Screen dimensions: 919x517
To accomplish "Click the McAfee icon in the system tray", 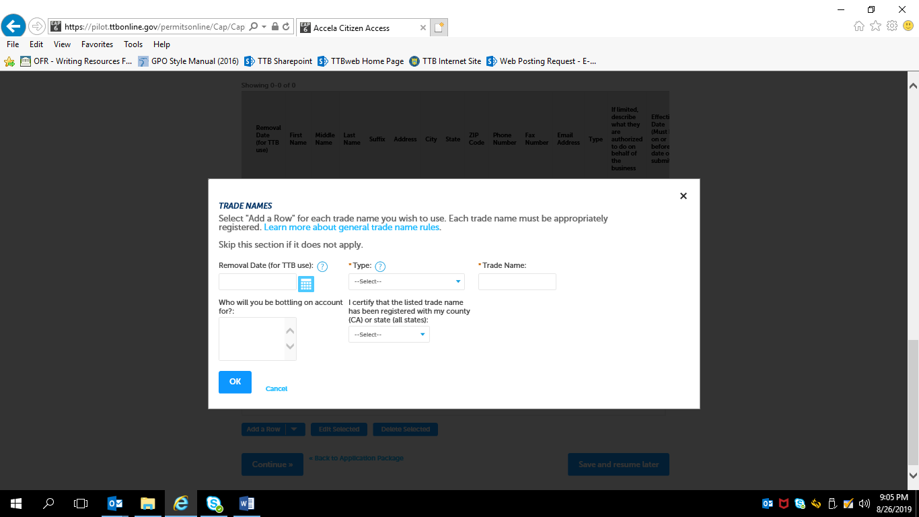I will pos(784,503).
